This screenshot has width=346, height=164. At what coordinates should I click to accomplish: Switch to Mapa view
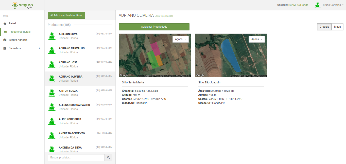coord(337,27)
